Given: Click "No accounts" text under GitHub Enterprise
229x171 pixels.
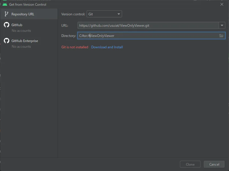Looking at the screenshot, I should (21, 47).
